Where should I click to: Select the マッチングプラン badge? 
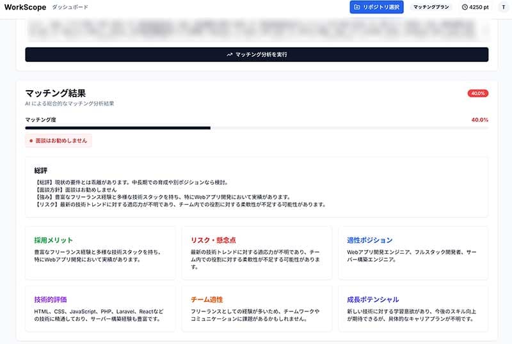(x=431, y=7)
